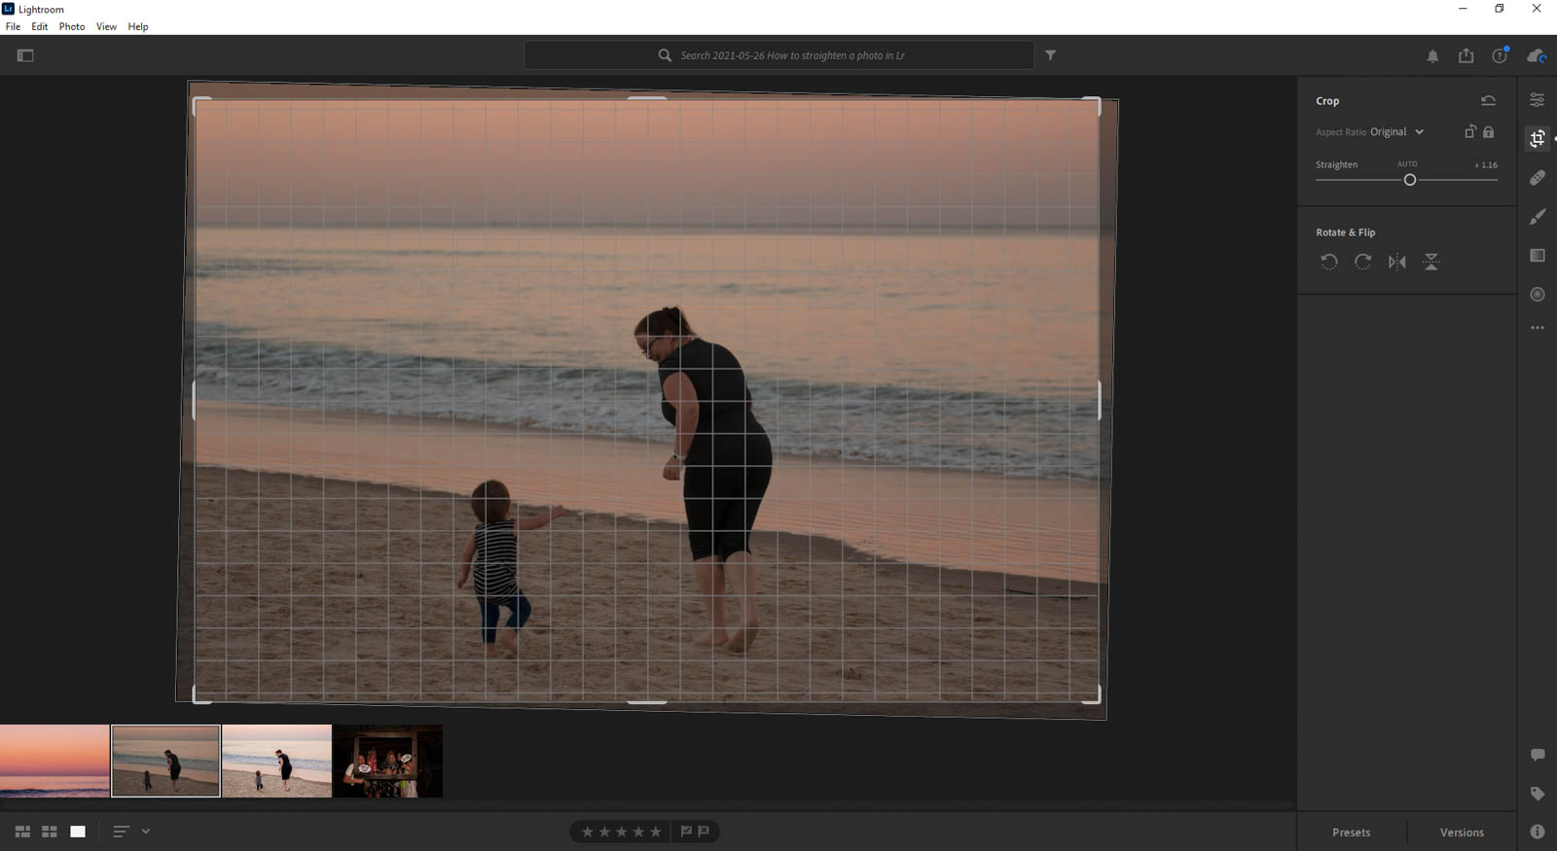Reset the crop with the undo arrow

[1488, 100]
